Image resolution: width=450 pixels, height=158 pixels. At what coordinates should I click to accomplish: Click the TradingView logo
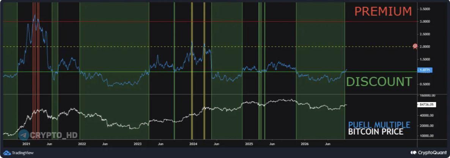(19, 153)
